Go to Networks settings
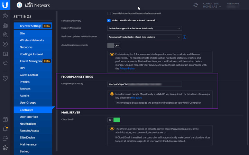 (x=33, y=47)
